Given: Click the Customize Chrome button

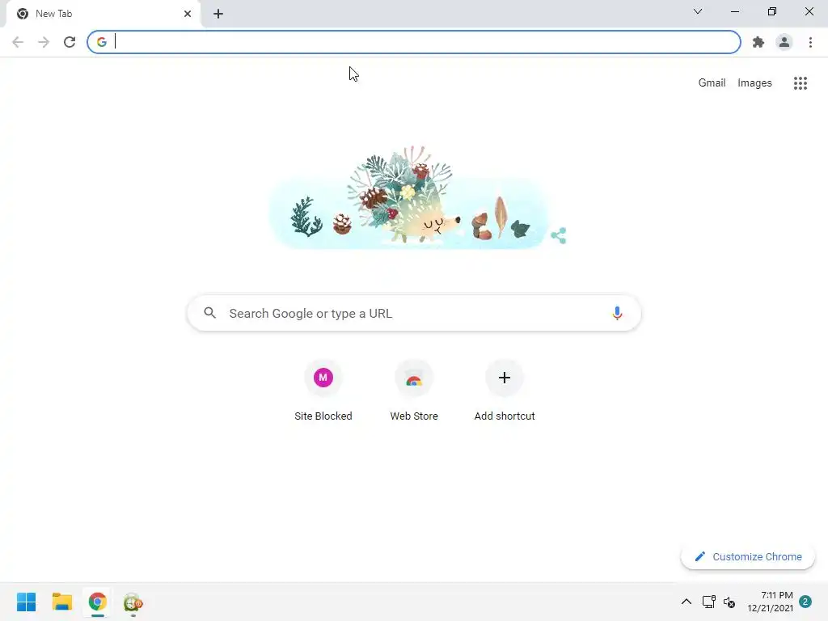Looking at the screenshot, I should tap(748, 556).
